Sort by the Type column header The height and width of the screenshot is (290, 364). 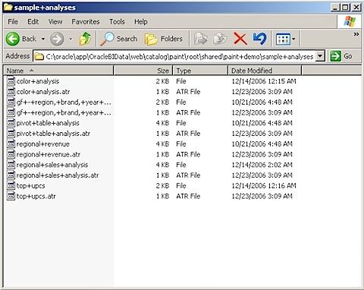pos(200,71)
